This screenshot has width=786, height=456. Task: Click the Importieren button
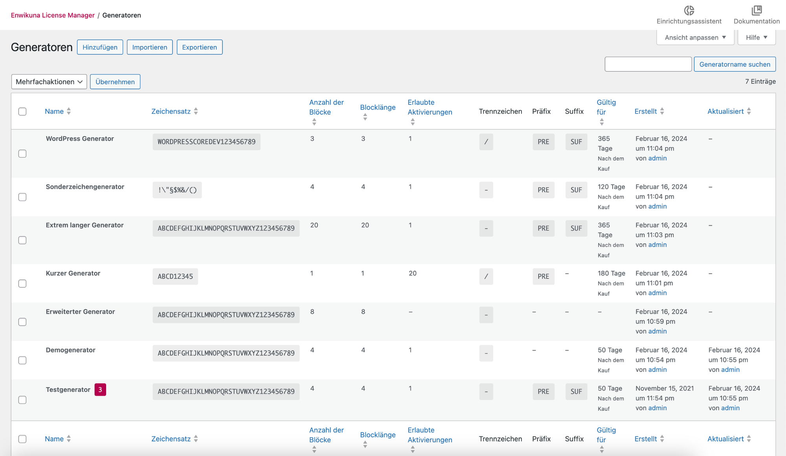tap(150, 47)
